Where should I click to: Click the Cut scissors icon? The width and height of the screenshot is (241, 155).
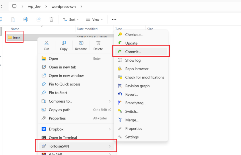click(46, 43)
